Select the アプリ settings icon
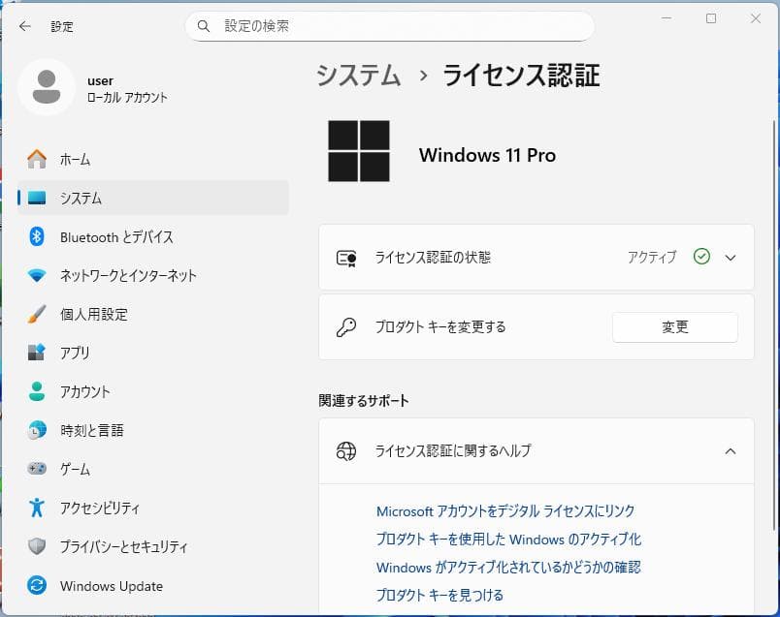The width and height of the screenshot is (780, 617). 36,353
